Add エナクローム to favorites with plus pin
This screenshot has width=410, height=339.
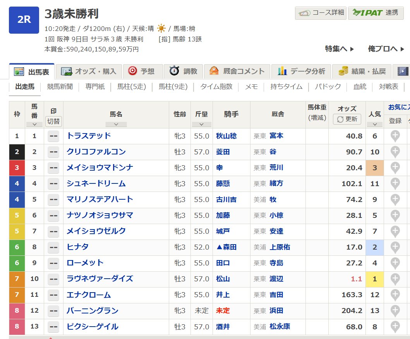click(x=395, y=295)
